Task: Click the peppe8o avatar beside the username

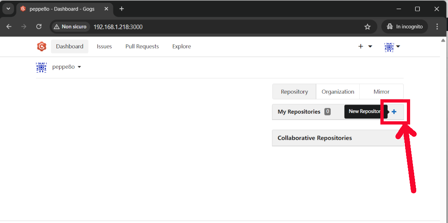Action: [x=42, y=67]
